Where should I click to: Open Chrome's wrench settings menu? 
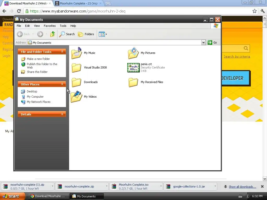(263, 11)
